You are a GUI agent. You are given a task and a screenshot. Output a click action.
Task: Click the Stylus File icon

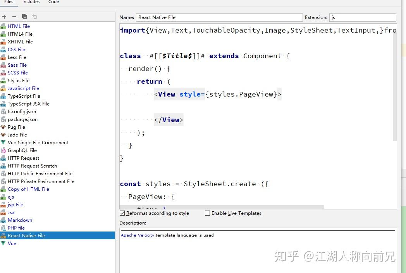point(3,81)
